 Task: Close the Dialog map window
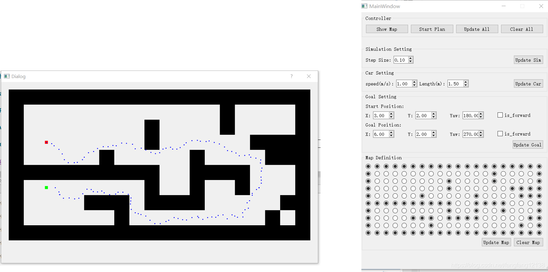(309, 76)
